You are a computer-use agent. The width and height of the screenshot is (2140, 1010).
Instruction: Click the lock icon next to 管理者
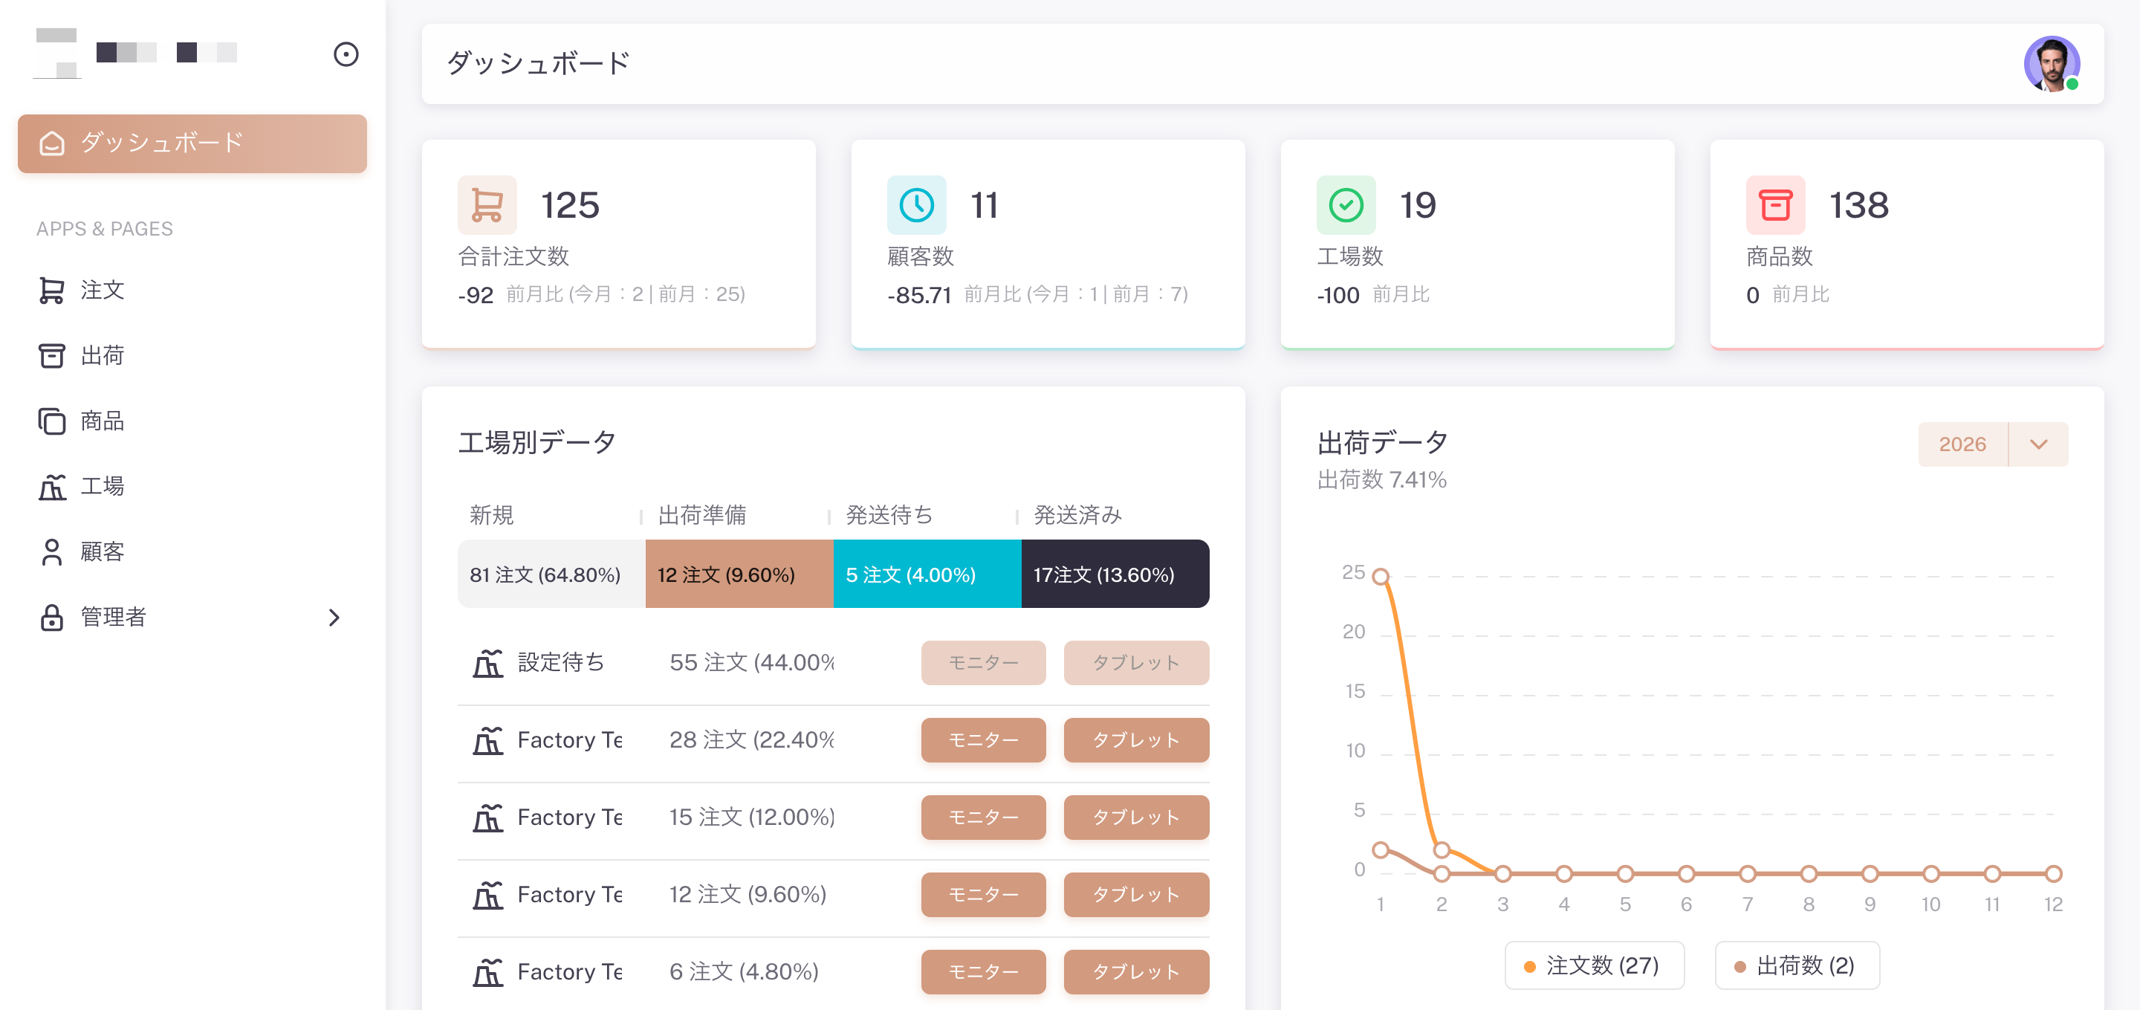tap(51, 617)
